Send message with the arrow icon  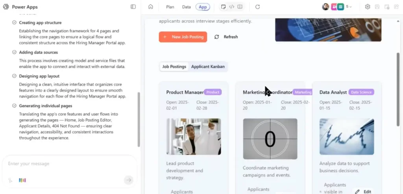128,180
